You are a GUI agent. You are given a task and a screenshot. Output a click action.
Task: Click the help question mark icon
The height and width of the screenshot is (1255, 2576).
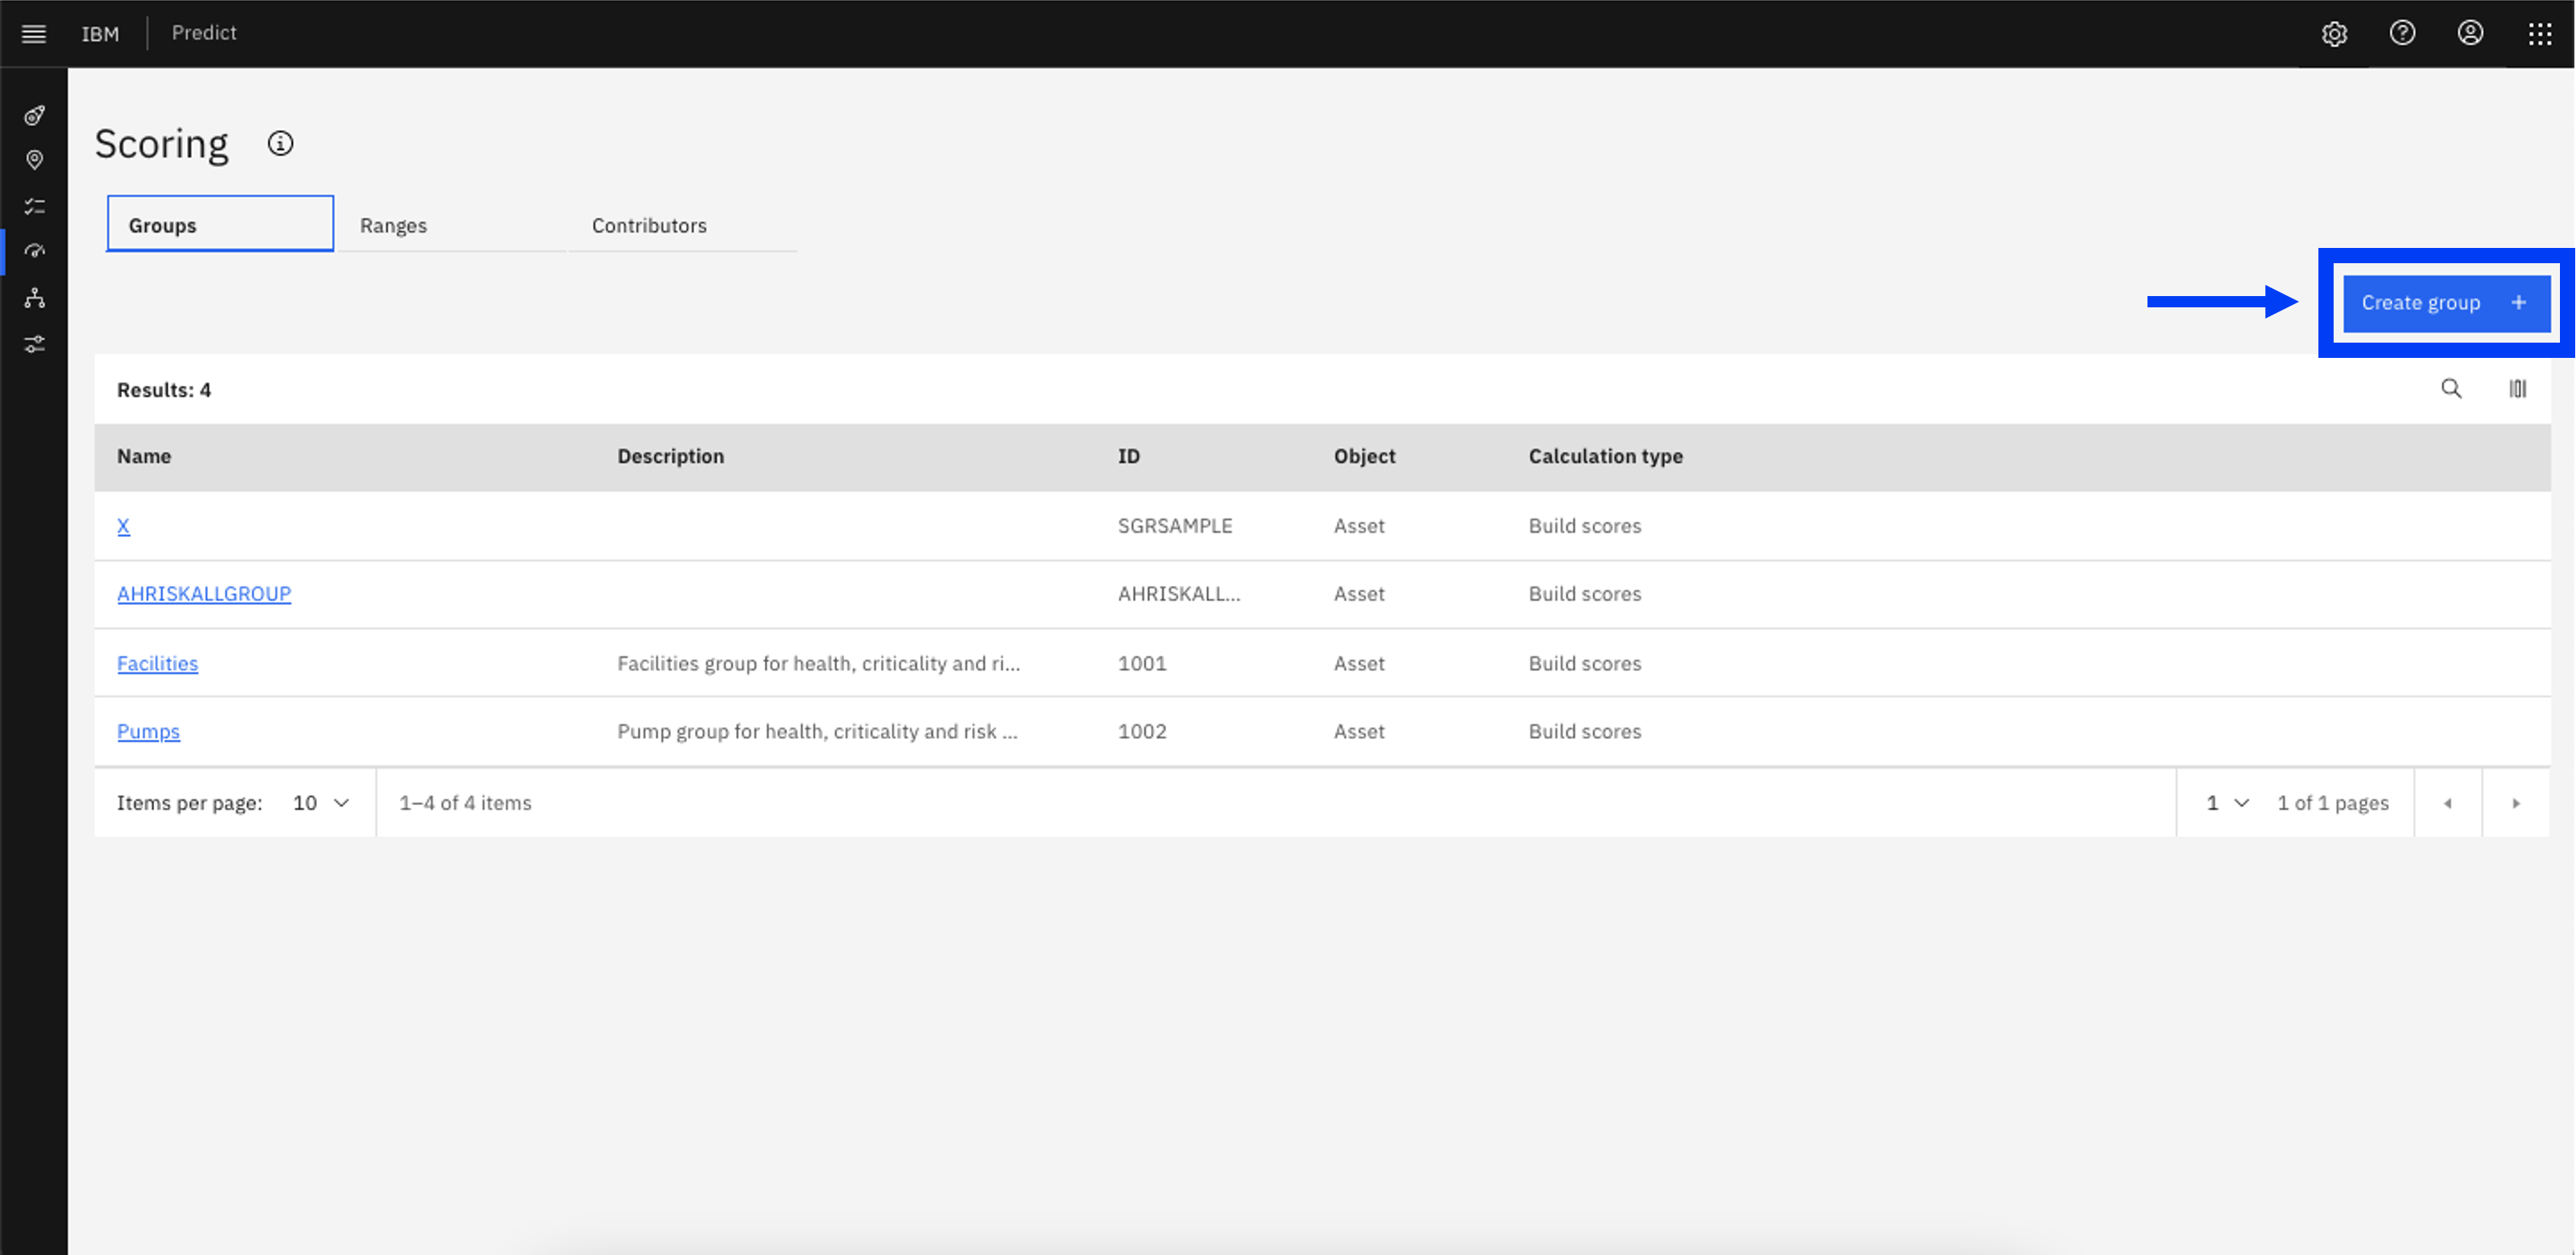[x=2403, y=33]
